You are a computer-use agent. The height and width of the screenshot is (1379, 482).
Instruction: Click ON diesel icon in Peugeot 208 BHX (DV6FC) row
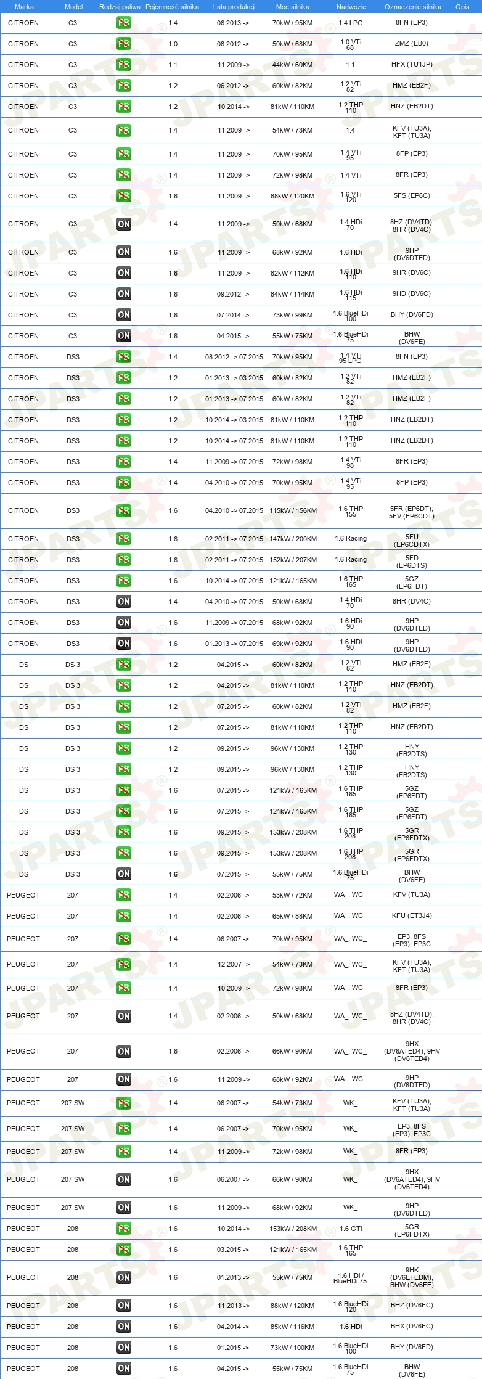tap(124, 1327)
